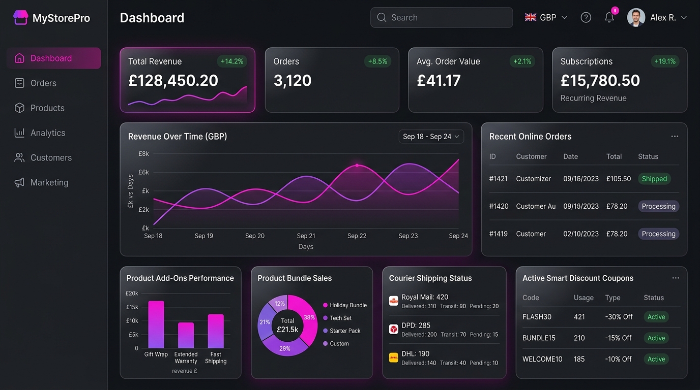Click Processing status badge for order #1419

coord(659,234)
